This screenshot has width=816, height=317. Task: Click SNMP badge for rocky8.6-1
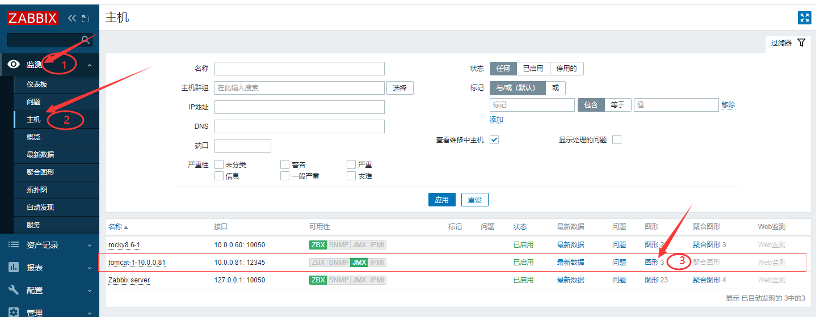[339, 245]
